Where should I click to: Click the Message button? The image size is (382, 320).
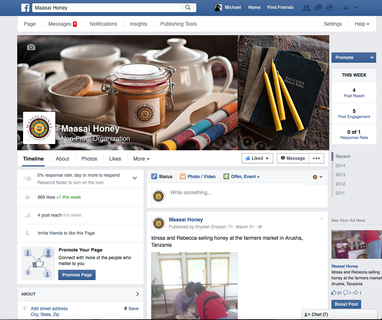coord(293,158)
